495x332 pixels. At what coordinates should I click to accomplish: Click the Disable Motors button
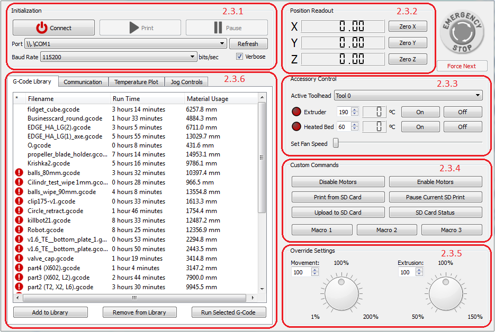coord(338,182)
